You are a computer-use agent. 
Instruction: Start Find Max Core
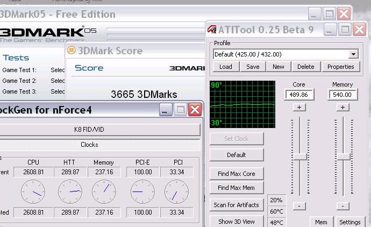point(237,174)
